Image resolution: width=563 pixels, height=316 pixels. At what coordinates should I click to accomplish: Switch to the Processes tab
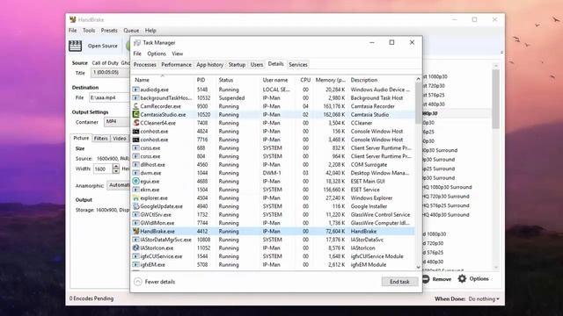(x=144, y=64)
